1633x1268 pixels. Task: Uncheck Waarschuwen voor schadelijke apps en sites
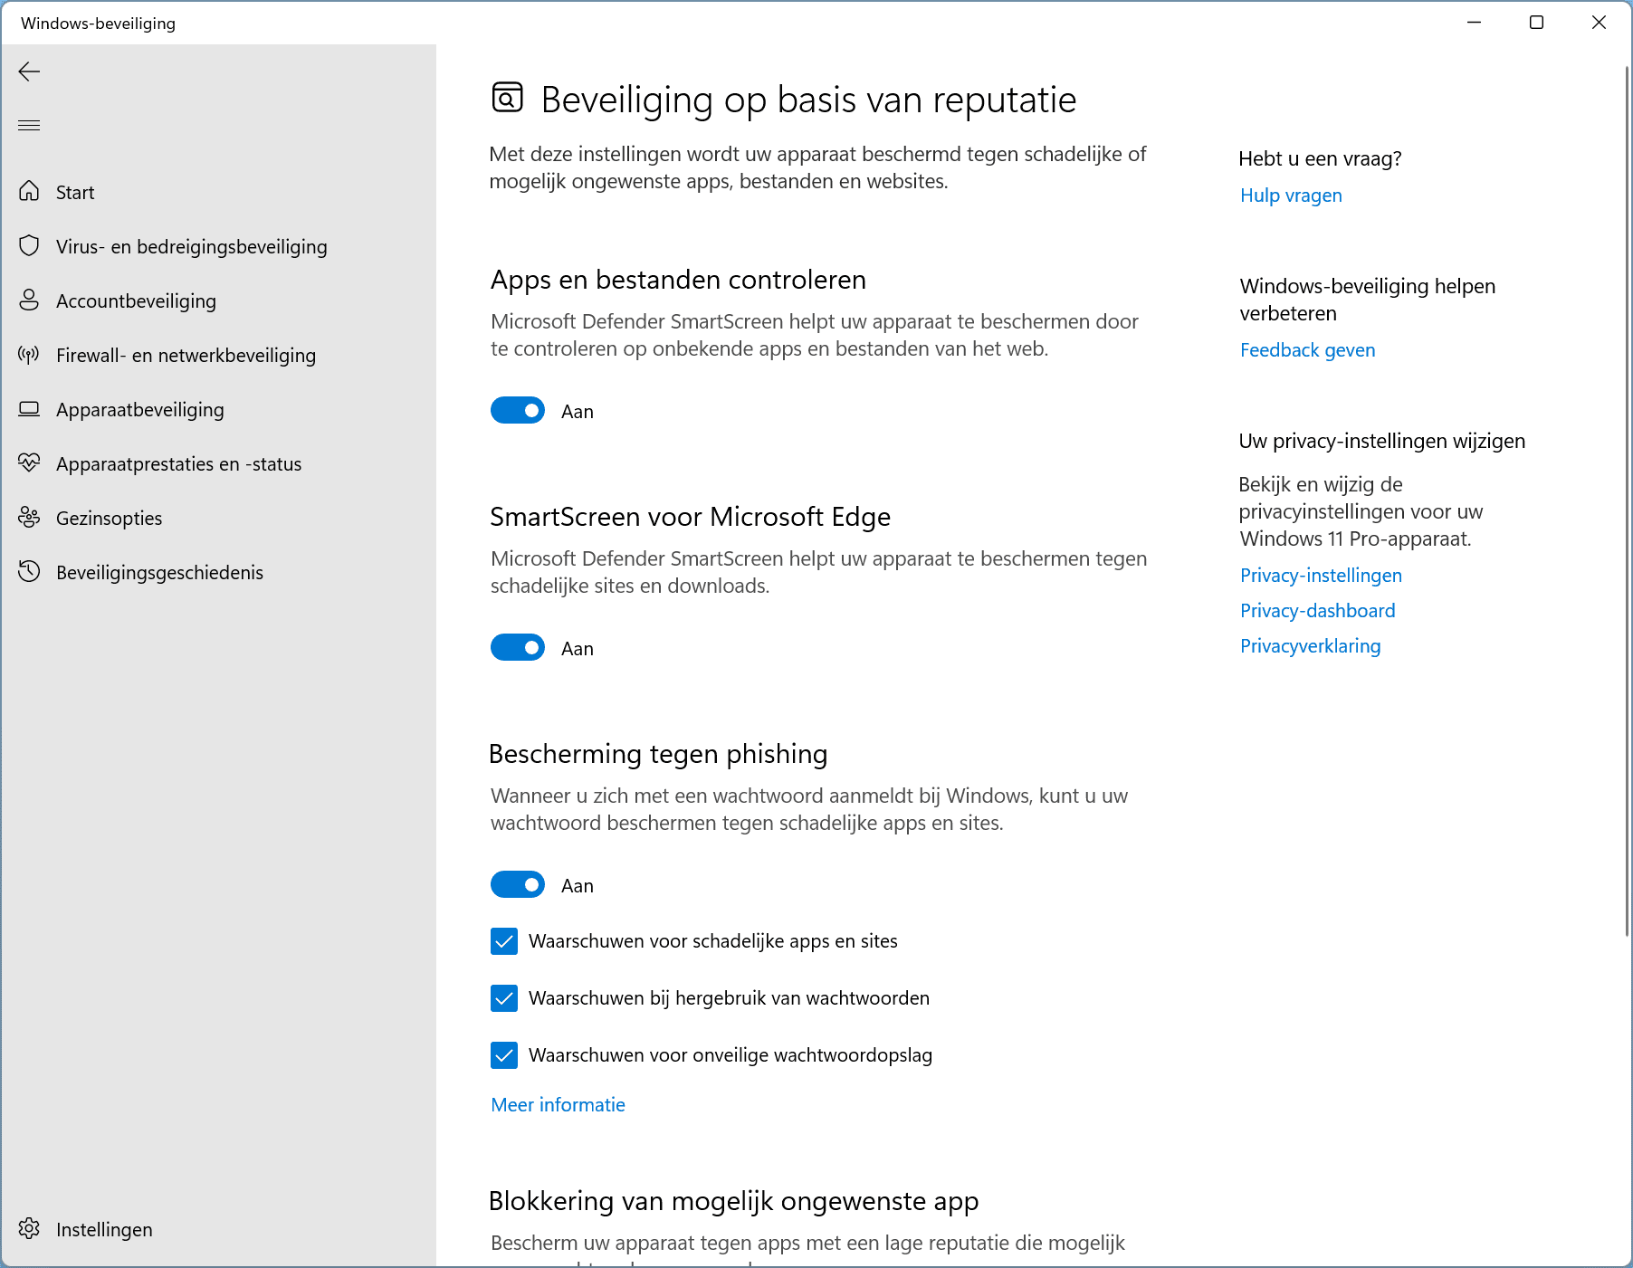(x=504, y=941)
